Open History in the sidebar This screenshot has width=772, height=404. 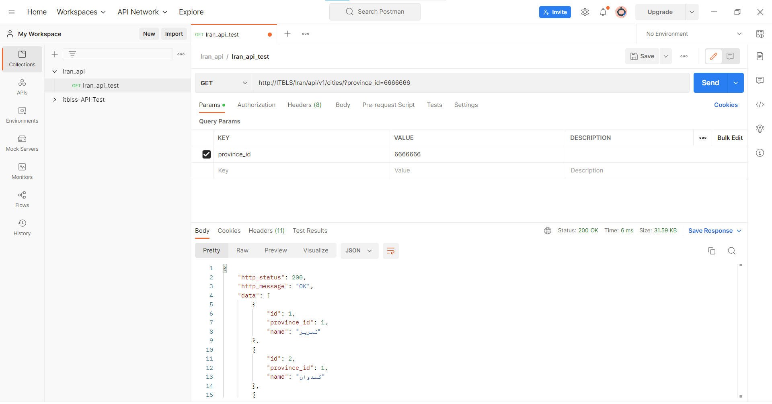coord(22,228)
